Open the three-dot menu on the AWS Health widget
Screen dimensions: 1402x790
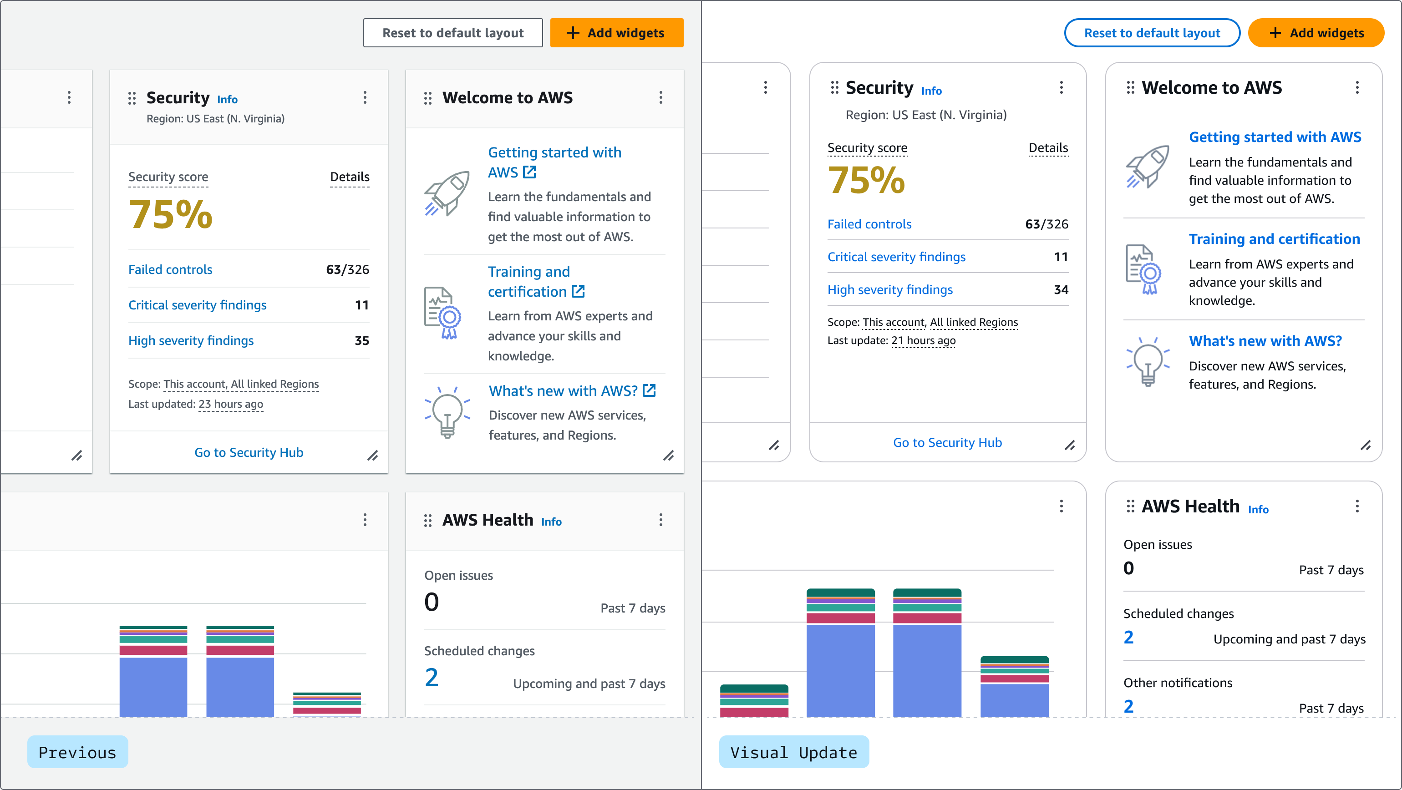tap(660, 520)
